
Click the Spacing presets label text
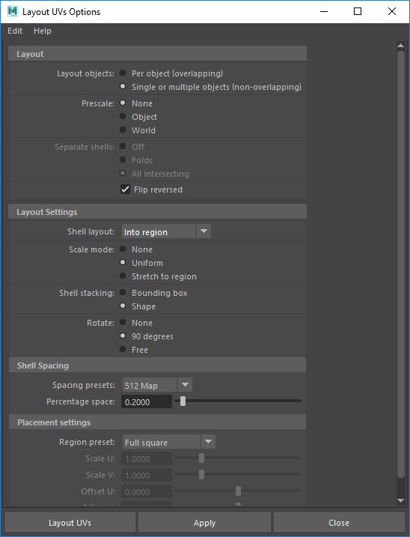[84, 385]
